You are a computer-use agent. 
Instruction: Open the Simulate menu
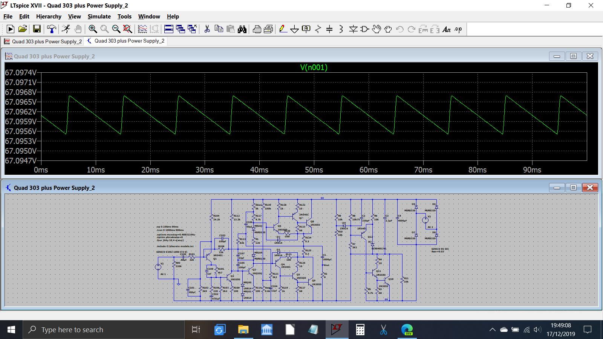(x=99, y=17)
